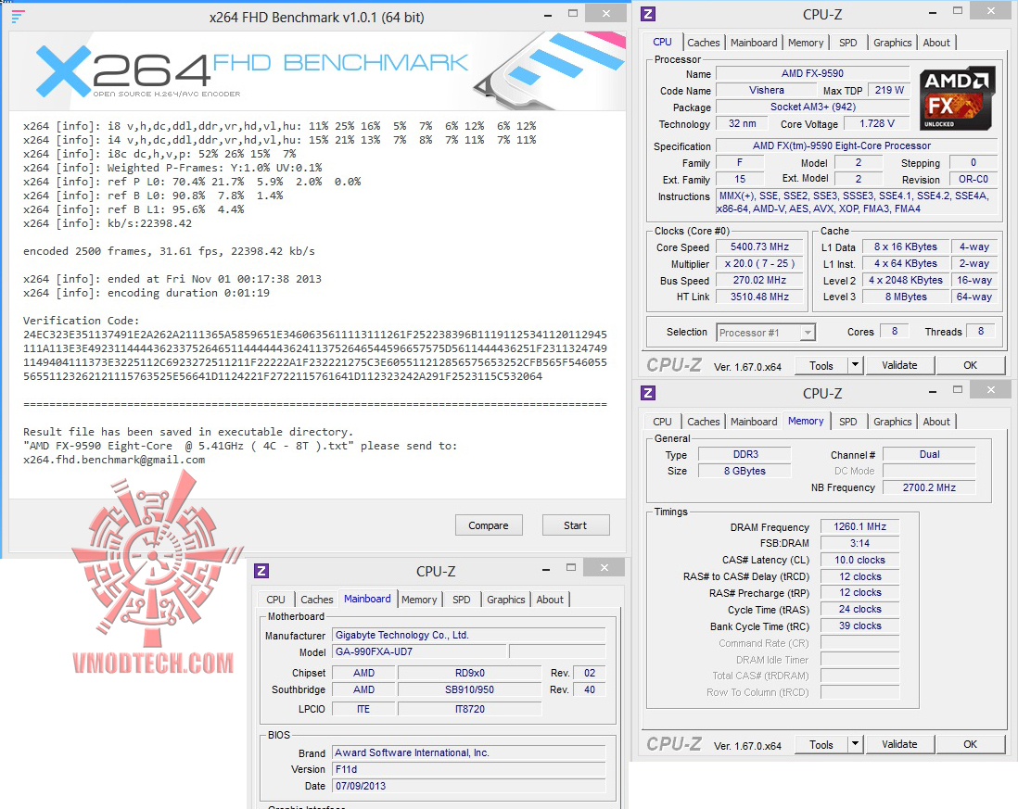The width and height of the screenshot is (1018, 809).
Task: Click the x264.fhd.benchmark@gmail.com address text
Action: pos(114,460)
